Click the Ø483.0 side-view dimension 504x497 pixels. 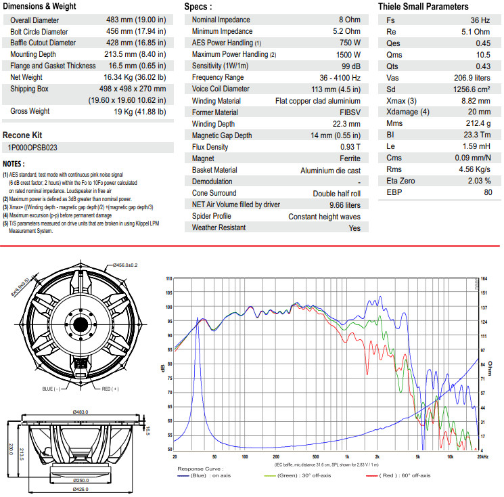[80, 412]
